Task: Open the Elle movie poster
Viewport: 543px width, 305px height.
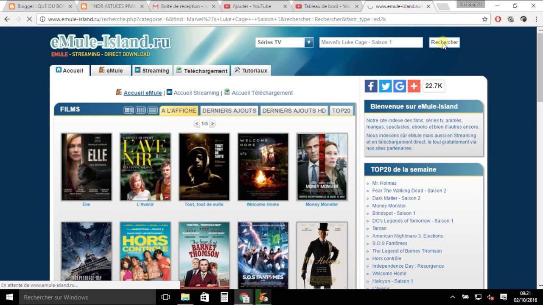Action: [87, 167]
